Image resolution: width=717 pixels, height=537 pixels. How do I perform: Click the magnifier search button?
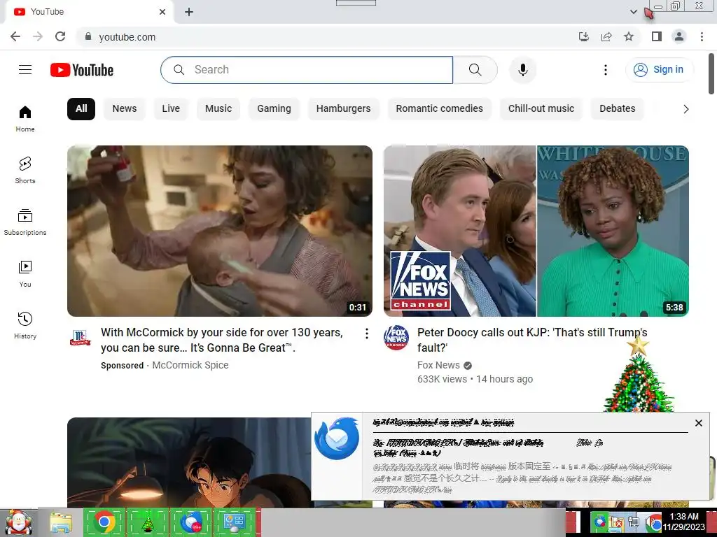click(475, 70)
